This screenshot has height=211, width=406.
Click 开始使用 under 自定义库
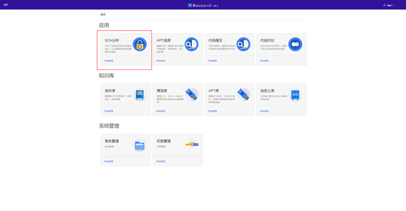[264, 111]
